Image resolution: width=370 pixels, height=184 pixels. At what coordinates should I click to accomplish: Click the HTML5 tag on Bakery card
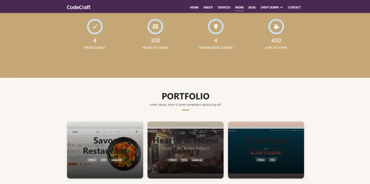[x=172, y=160]
